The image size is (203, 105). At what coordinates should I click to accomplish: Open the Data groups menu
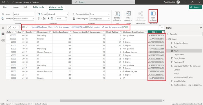[x=128, y=16]
